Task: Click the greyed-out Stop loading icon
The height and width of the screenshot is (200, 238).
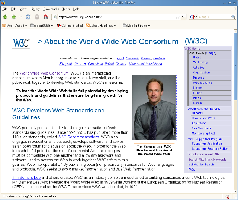Action: [37, 17]
